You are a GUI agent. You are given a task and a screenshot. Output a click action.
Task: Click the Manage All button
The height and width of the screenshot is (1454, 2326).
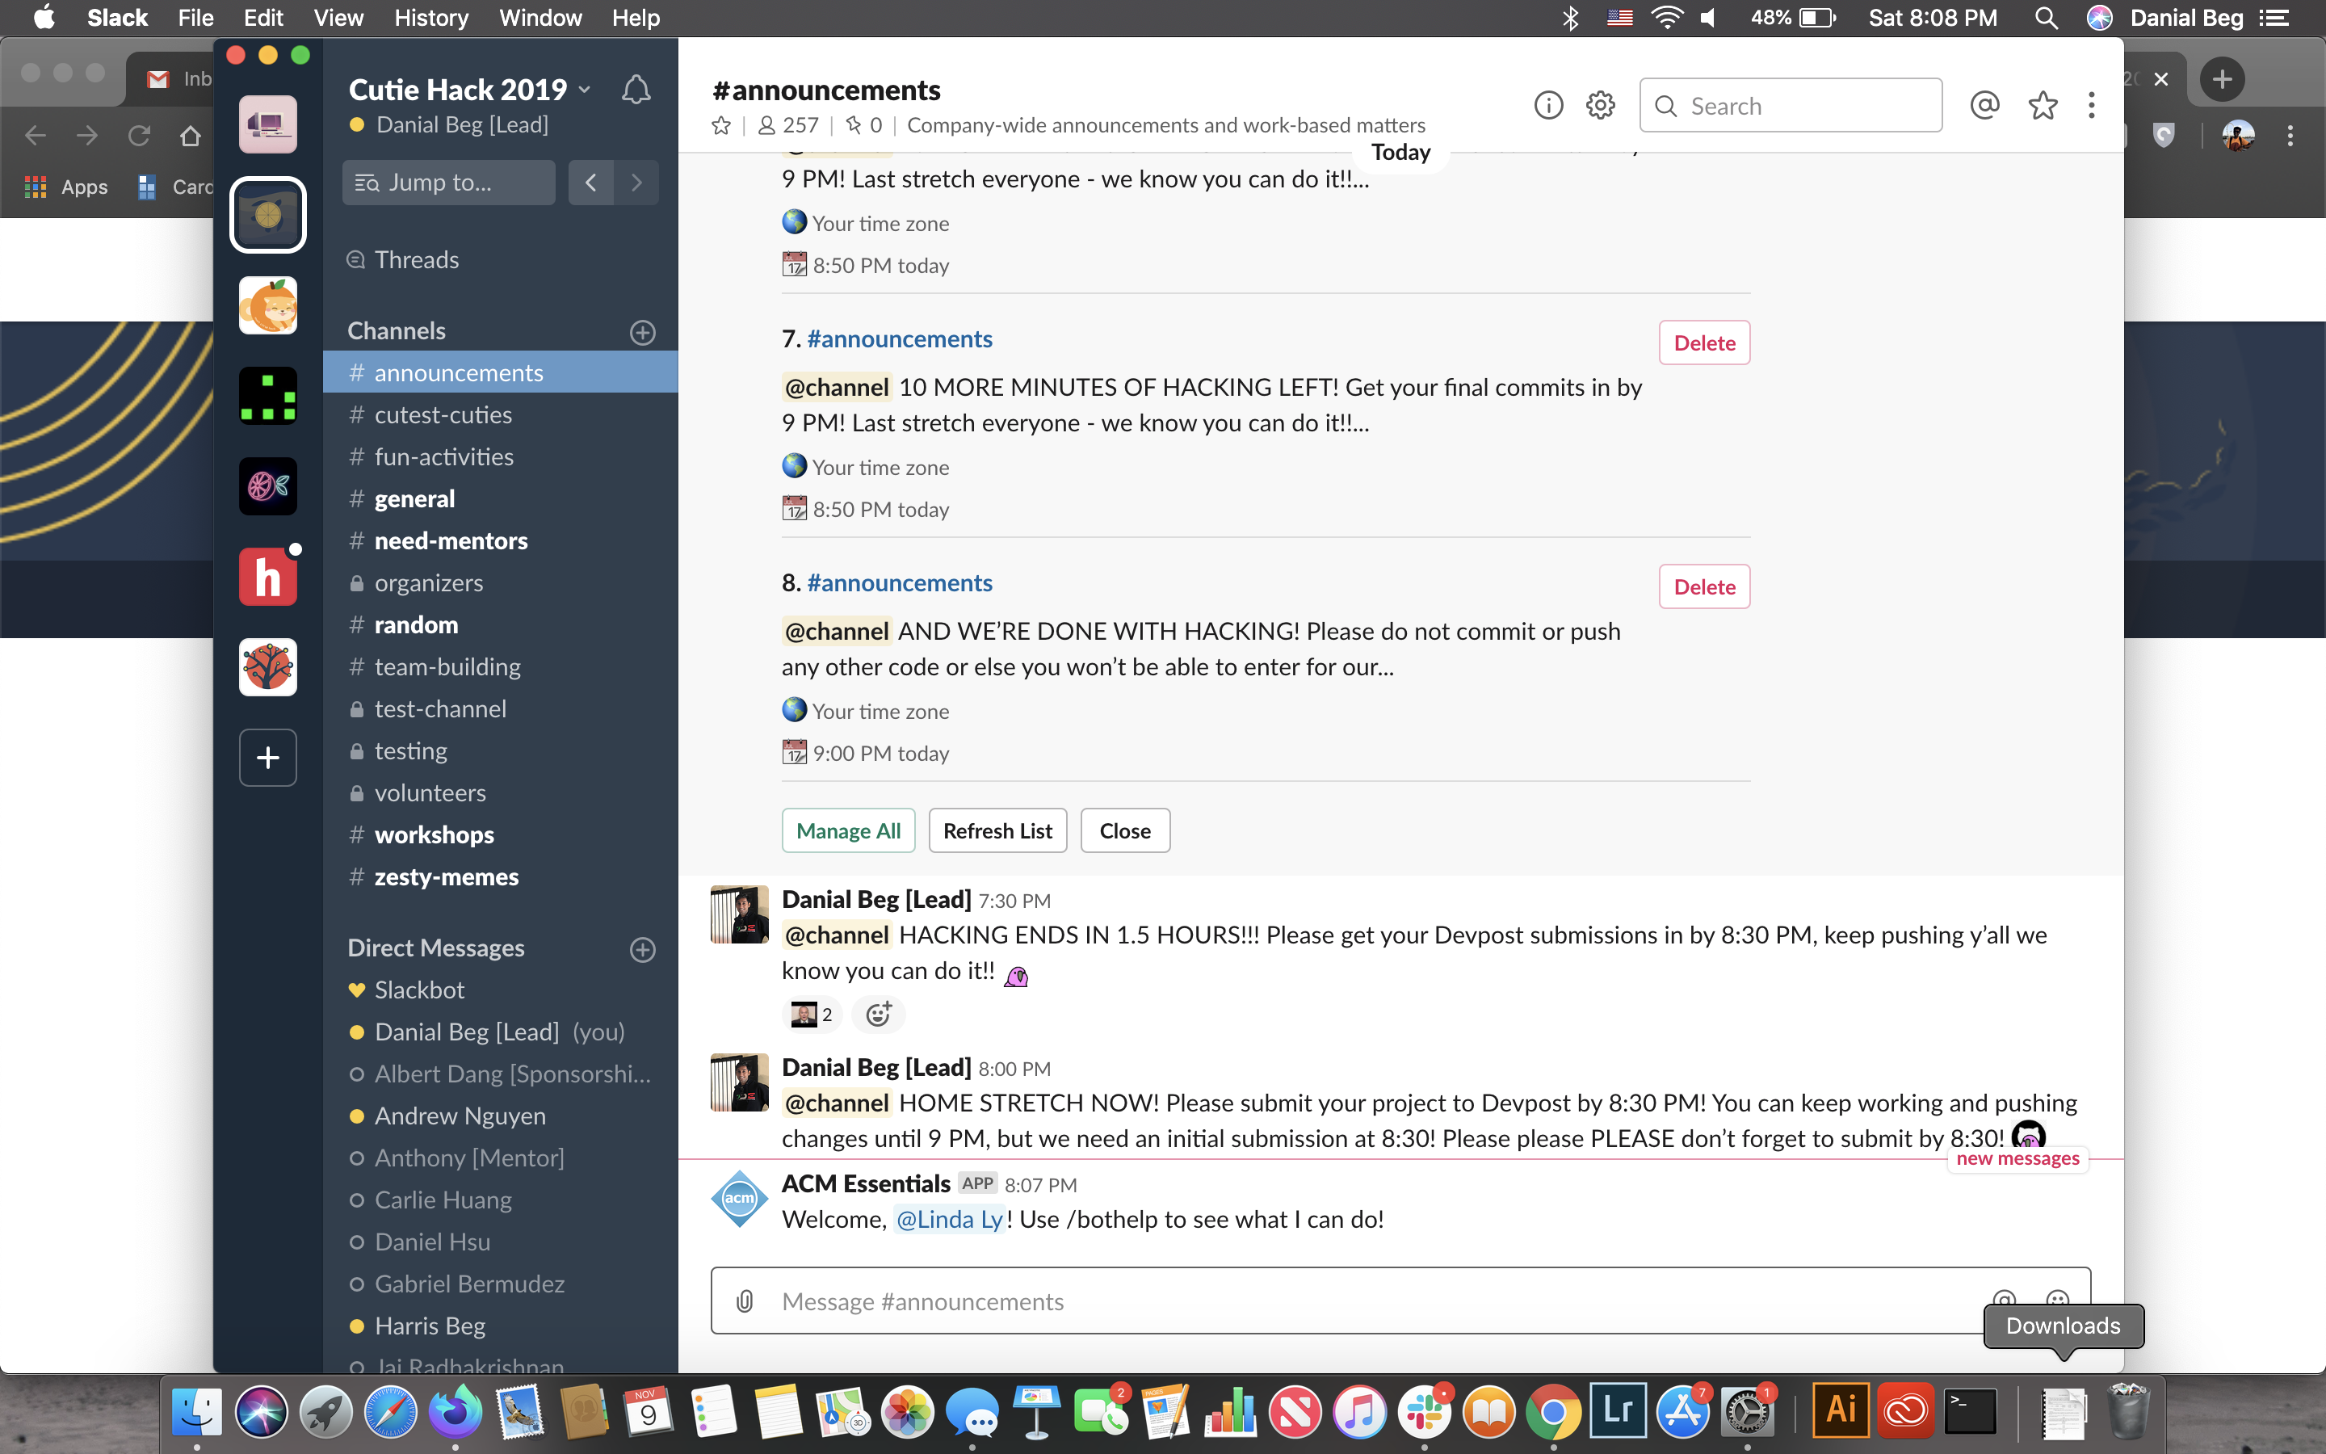(x=848, y=831)
